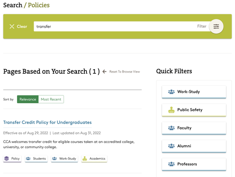235x177 pixels.
Task: Click the Work-Study people icon in Quick Filters
Action: click(171, 92)
